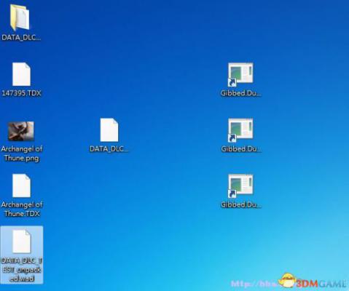Click the bottom Gibbed.Du shortcut label
Viewport: 349px width, 291px height.
pos(240,205)
